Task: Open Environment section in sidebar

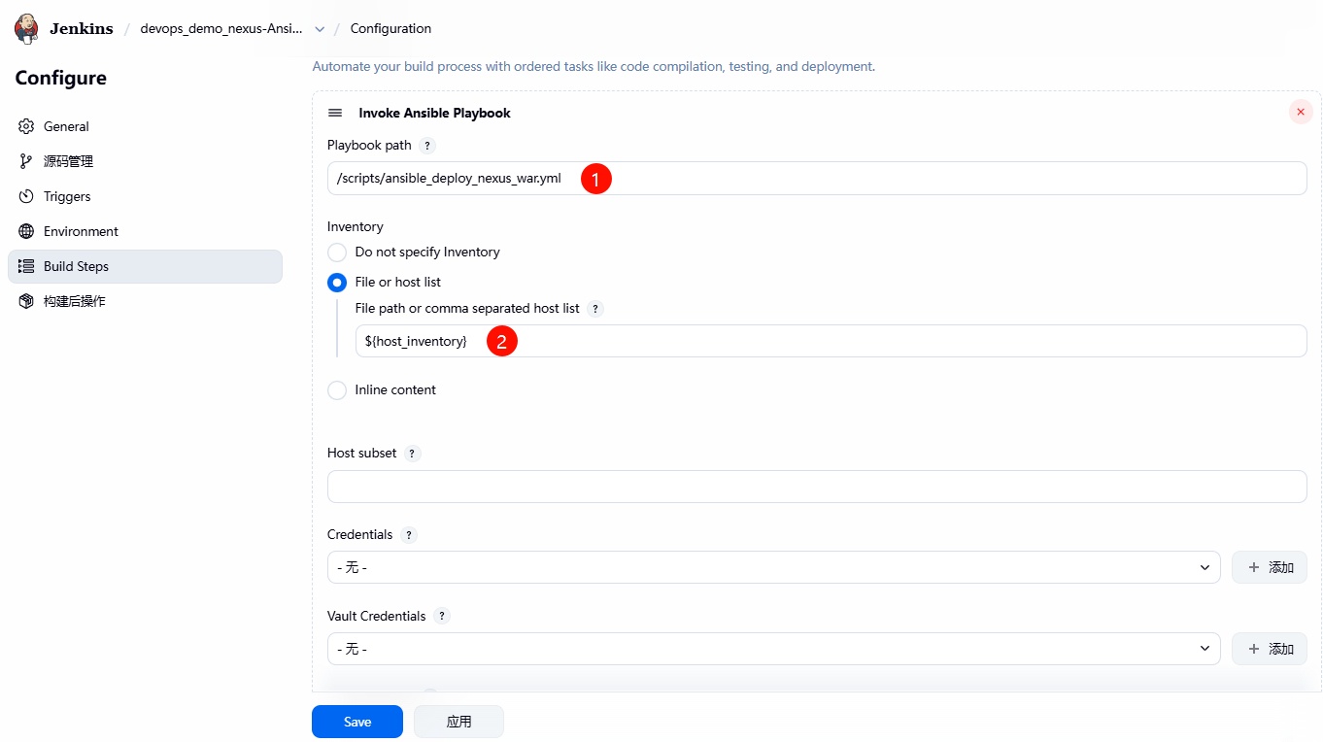Action: coord(81,231)
